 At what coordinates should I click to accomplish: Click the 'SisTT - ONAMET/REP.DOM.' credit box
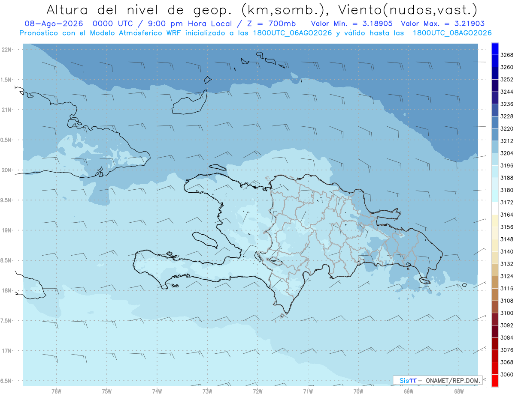[x=438, y=380]
